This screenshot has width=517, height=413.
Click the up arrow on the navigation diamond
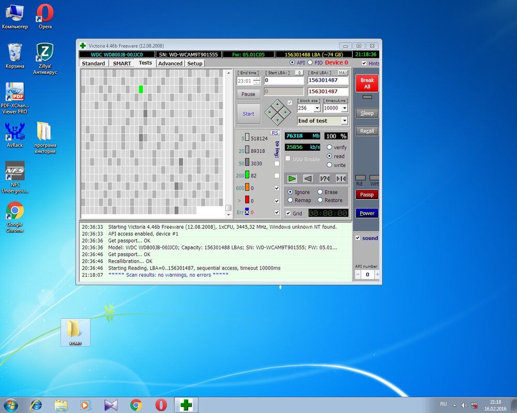click(x=278, y=104)
